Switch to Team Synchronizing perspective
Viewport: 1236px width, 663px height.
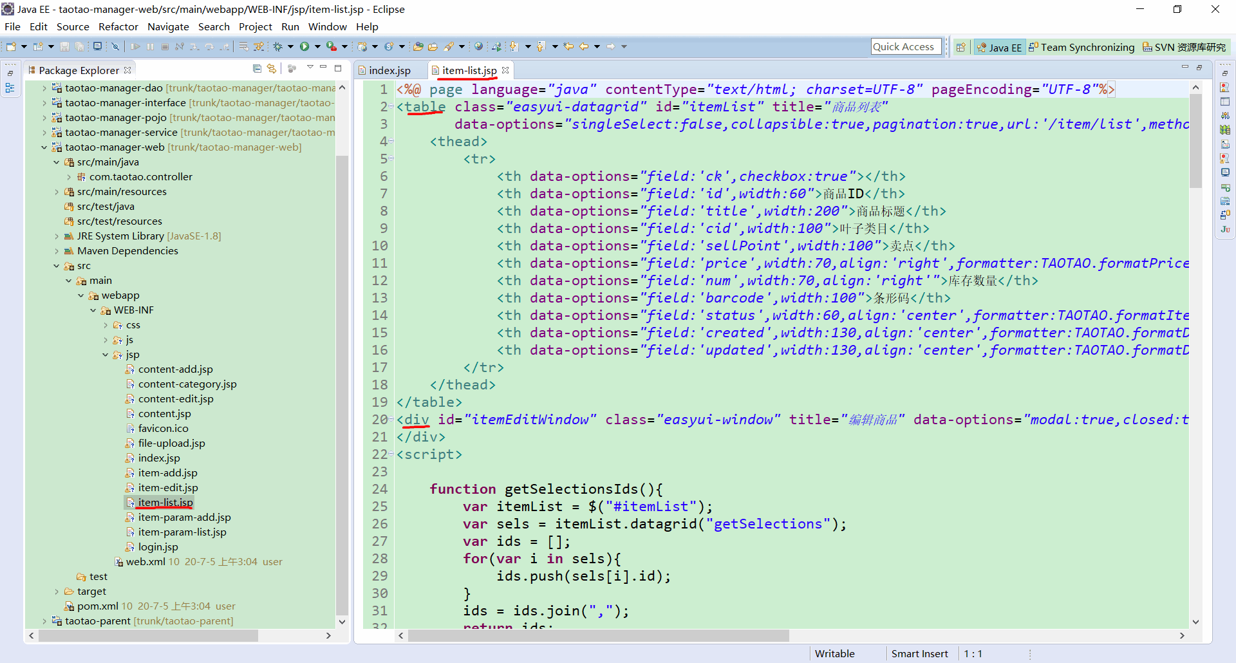tap(1081, 47)
